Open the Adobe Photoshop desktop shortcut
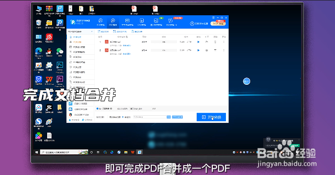This screenshot has height=175, width=335. pyautogui.click(x=60, y=67)
